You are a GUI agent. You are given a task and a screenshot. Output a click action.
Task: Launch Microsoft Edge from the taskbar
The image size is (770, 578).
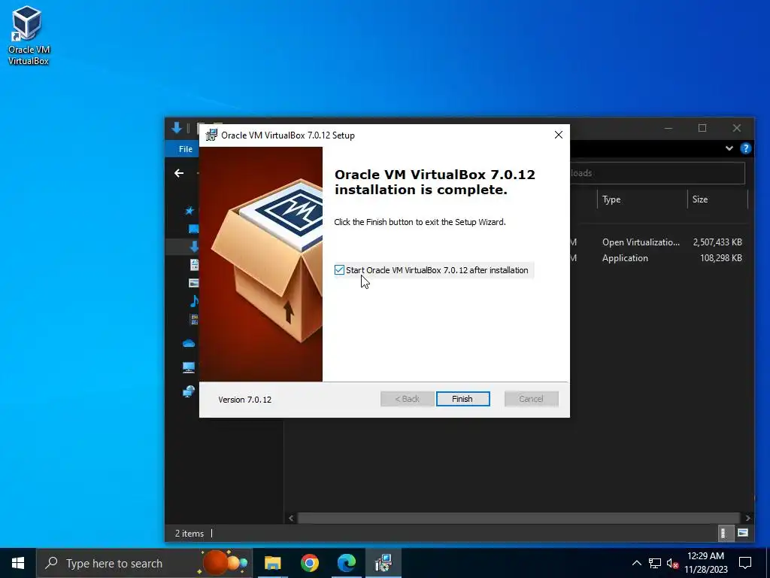pyautogui.click(x=346, y=563)
